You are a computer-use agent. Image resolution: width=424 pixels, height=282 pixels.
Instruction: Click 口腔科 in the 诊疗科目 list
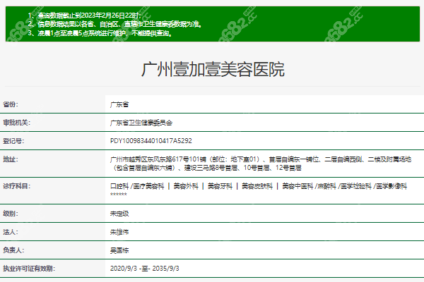coord(119,186)
